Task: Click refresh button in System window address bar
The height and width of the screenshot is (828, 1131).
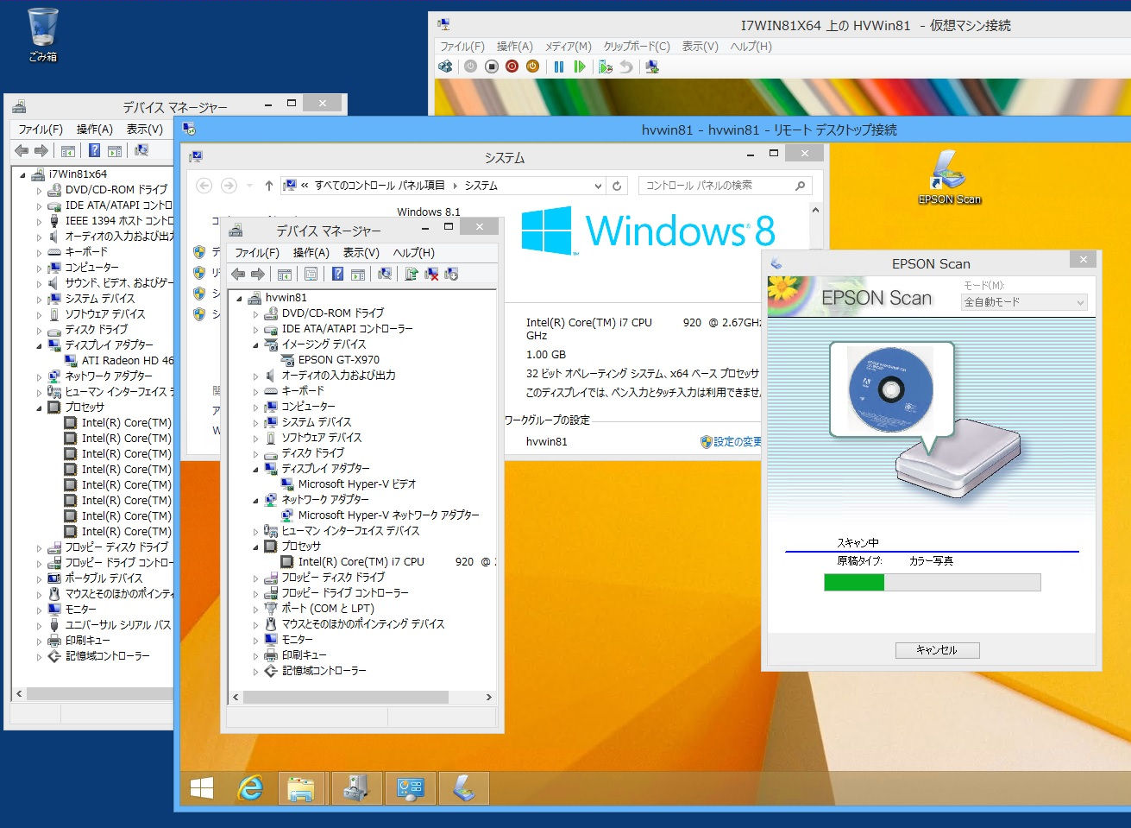Action: (617, 186)
